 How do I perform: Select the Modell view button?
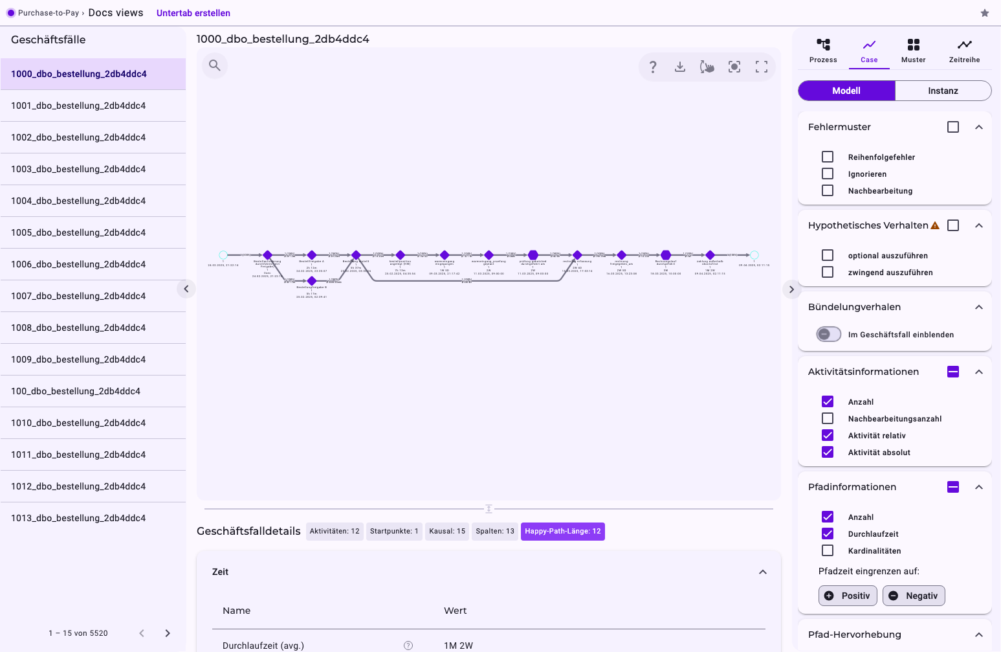(x=846, y=91)
